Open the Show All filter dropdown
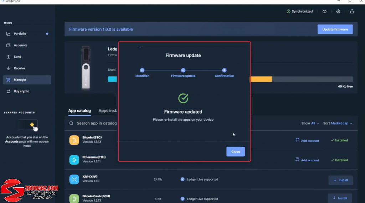The height and width of the screenshot is (203, 365). coord(310,124)
